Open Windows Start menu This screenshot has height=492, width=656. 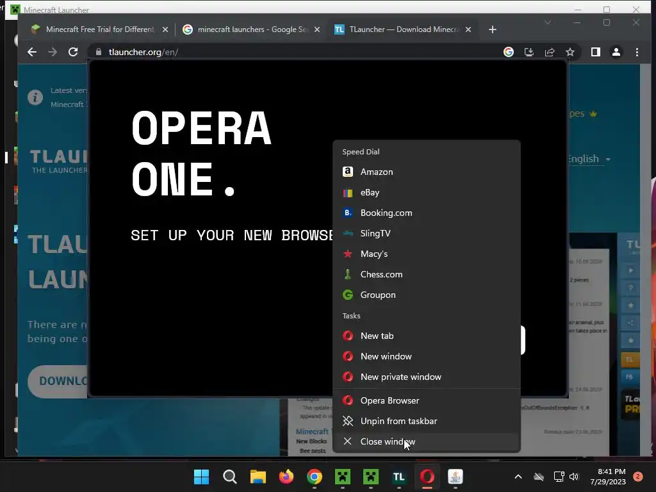click(x=202, y=477)
